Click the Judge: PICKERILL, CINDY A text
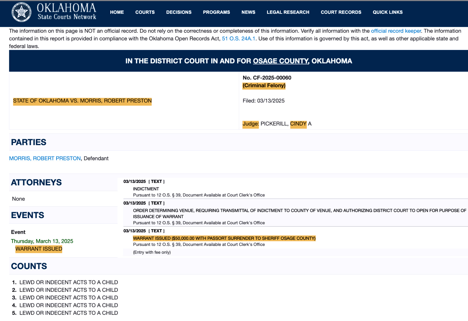 tap(277, 124)
